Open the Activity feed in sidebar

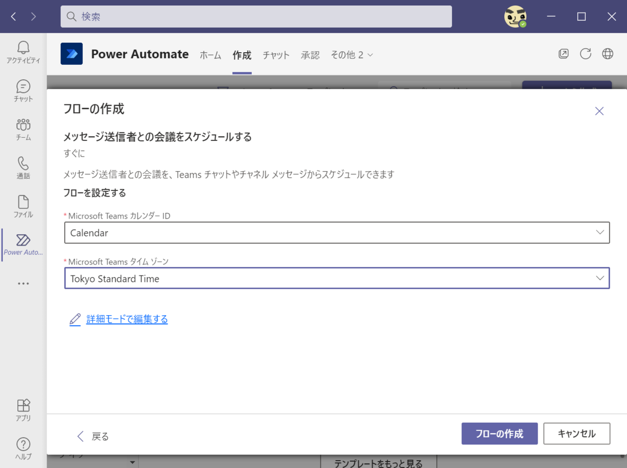point(23,52)
